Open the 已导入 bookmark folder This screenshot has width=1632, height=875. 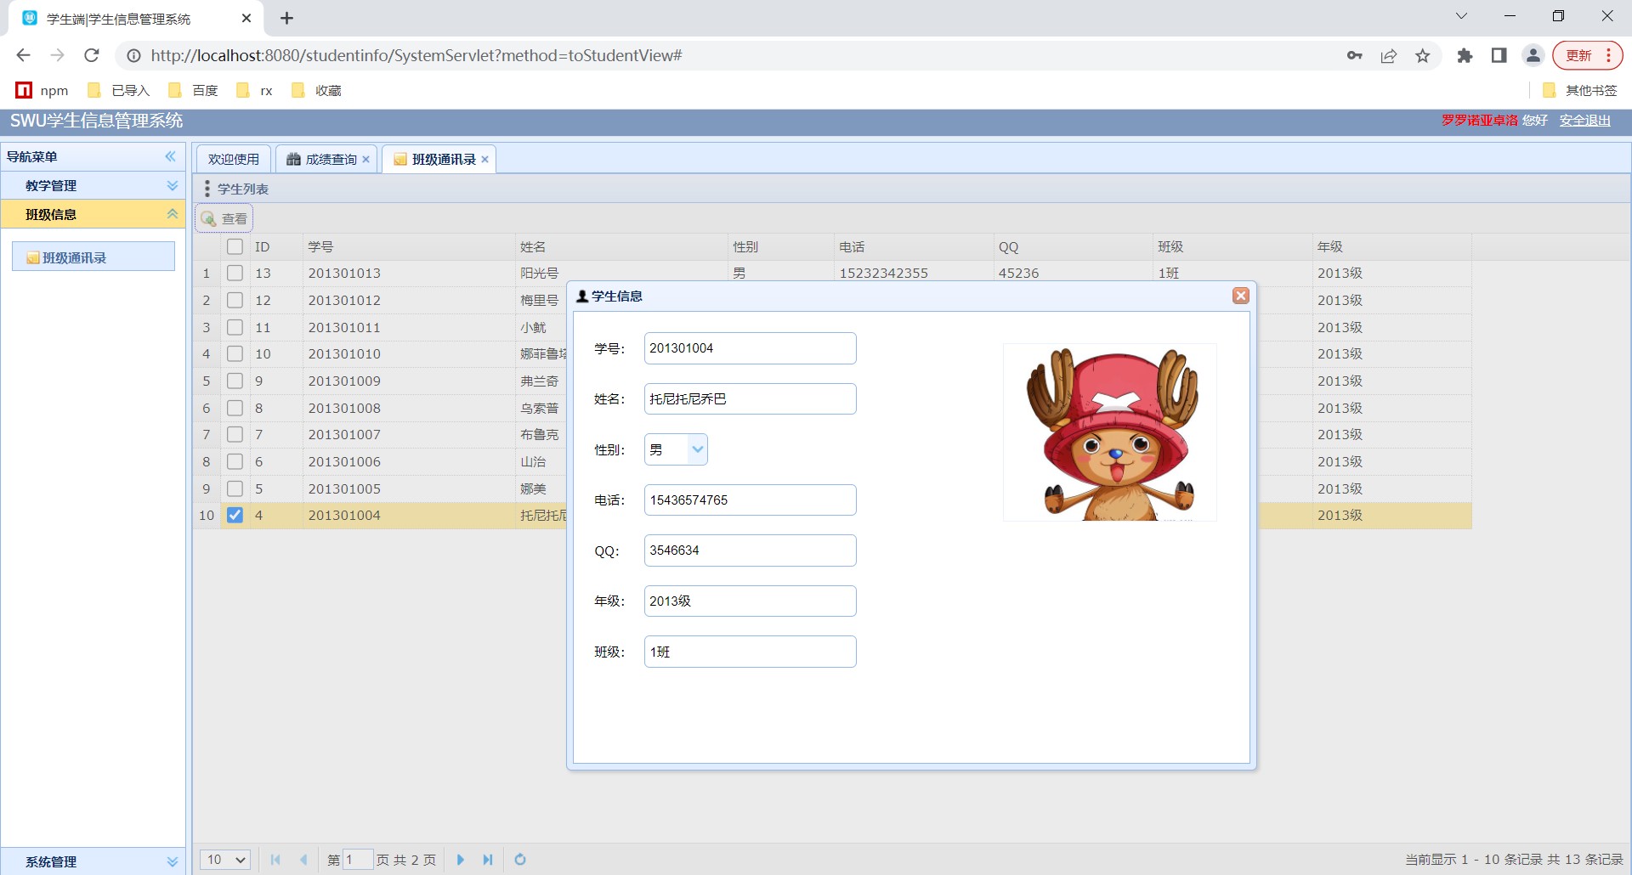click(x=119, y=90)
